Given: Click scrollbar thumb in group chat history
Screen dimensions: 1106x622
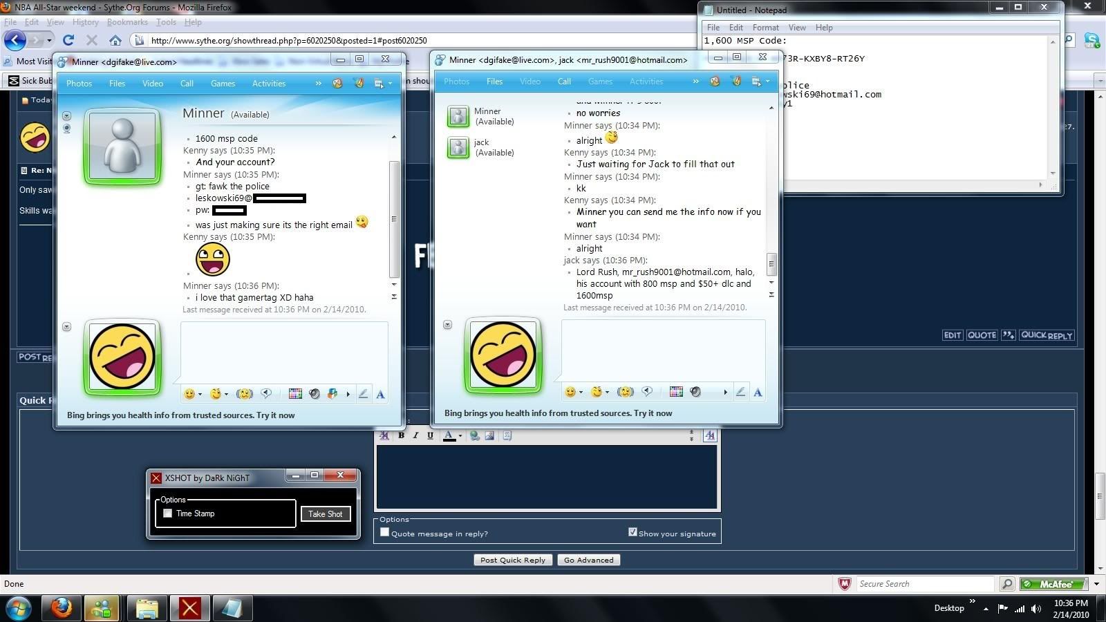Looking at the screenshot, I should point(771,263).
